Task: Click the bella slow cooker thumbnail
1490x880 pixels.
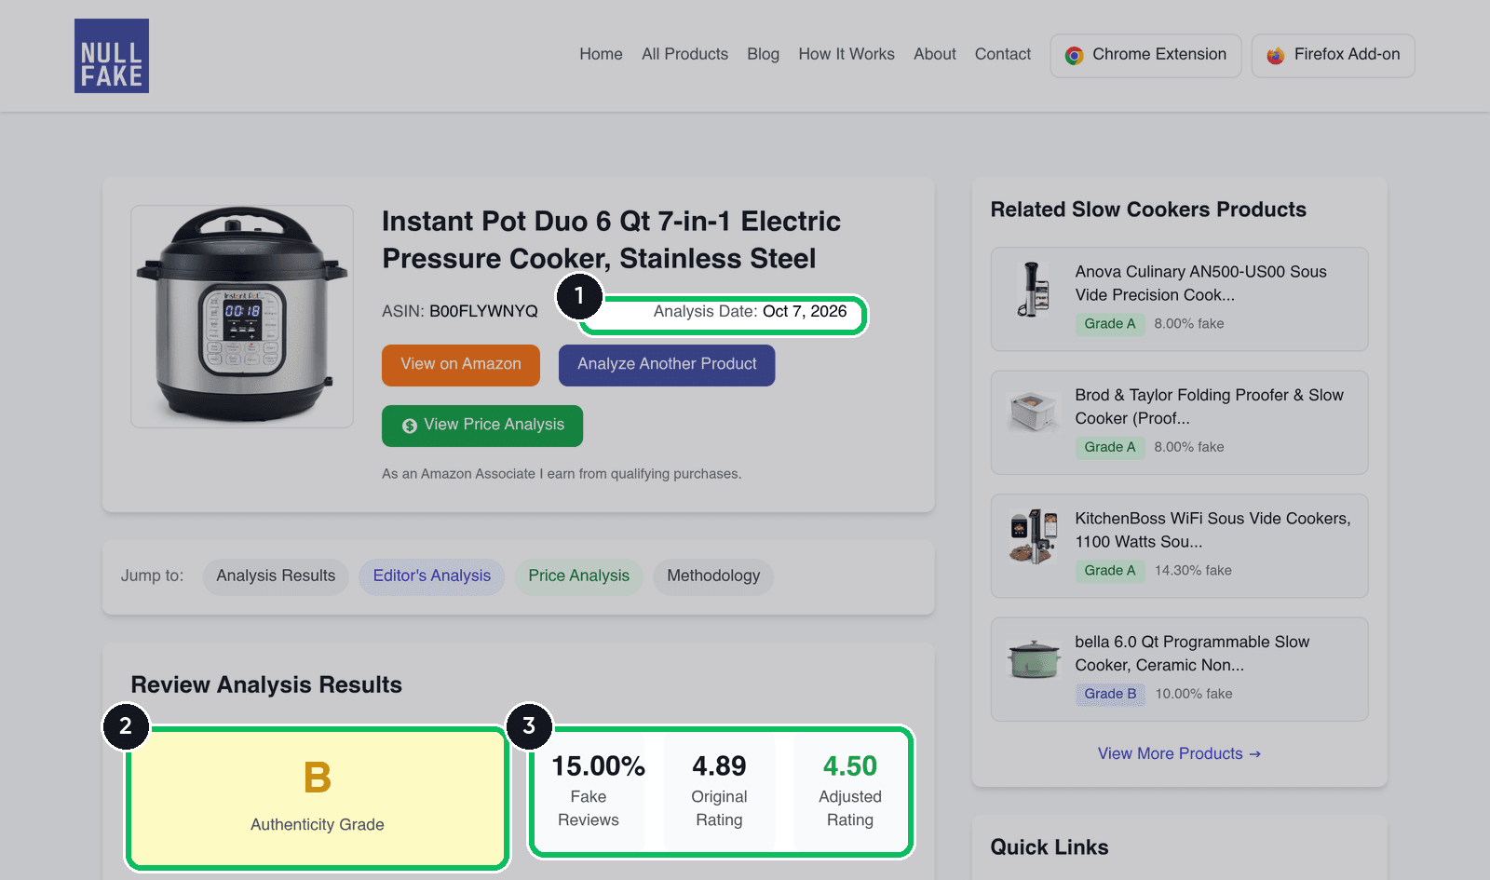Action: click(x=1034, y=659)
